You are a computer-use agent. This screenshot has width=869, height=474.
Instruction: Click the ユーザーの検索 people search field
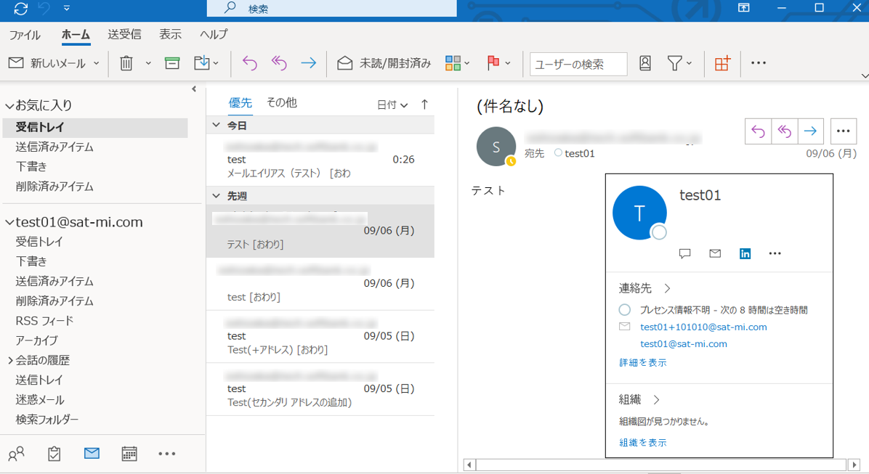tap(578, 64)
